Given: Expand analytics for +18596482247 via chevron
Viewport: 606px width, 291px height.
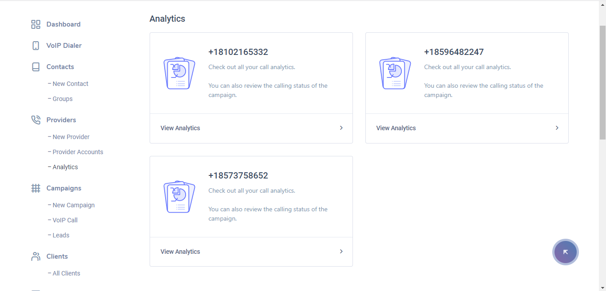Looking at the screenshot, I should pyautogui.click(x=557, y=128).
